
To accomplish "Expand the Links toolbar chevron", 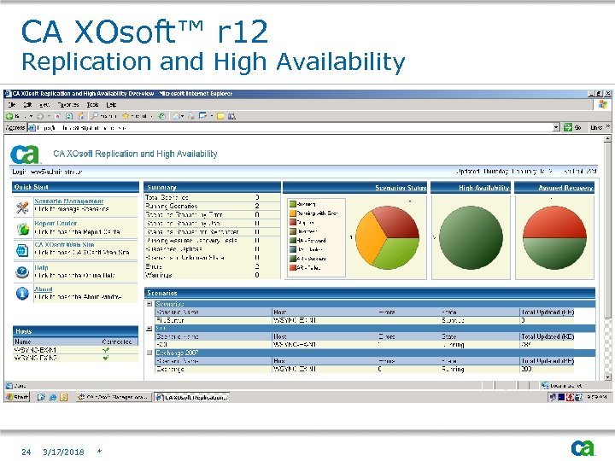I will [608, 126].
